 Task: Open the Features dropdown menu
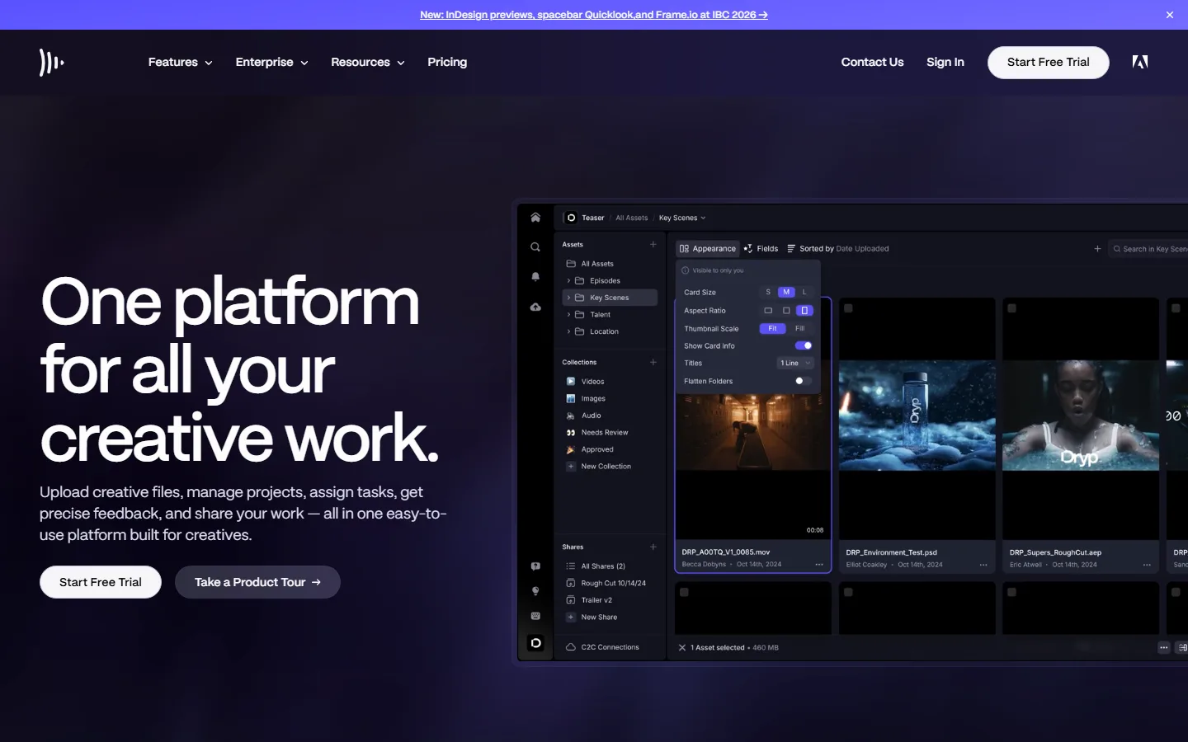(180, 62)
